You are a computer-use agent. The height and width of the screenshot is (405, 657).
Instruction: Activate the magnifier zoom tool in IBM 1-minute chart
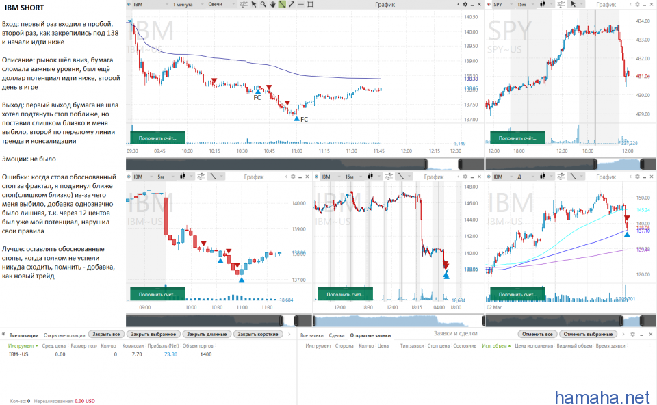coord(263,4)
